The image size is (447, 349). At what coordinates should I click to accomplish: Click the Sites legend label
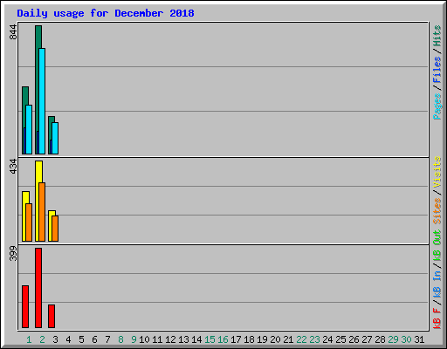tap(437, 211)
